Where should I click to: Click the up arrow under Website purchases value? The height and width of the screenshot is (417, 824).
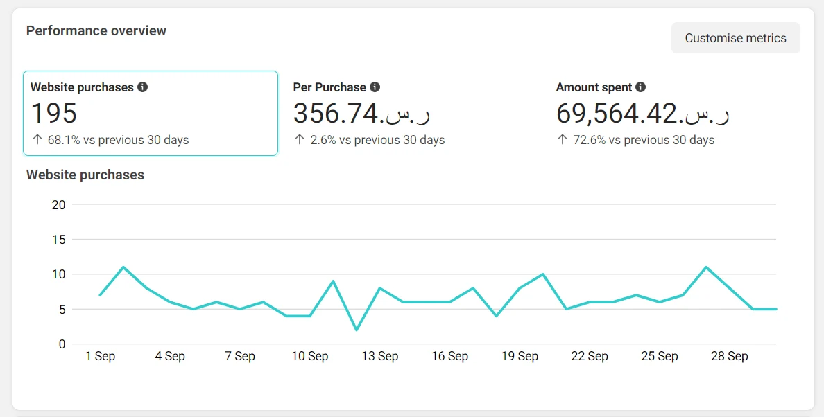point(37,140)
